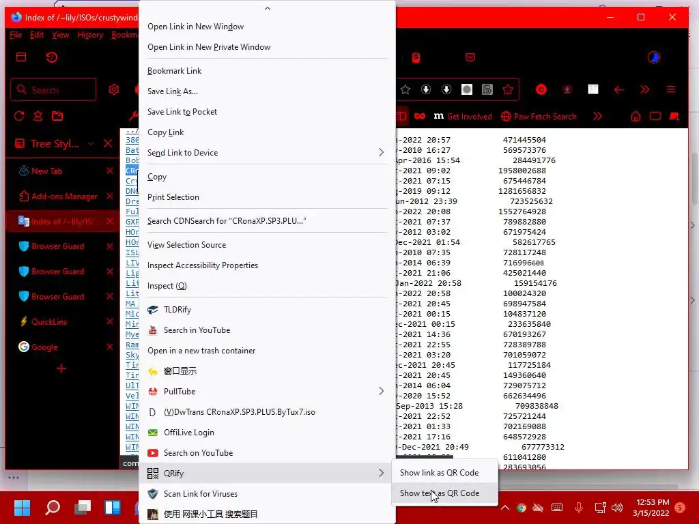Click the folder download icon below Search box

coord(57,116)
